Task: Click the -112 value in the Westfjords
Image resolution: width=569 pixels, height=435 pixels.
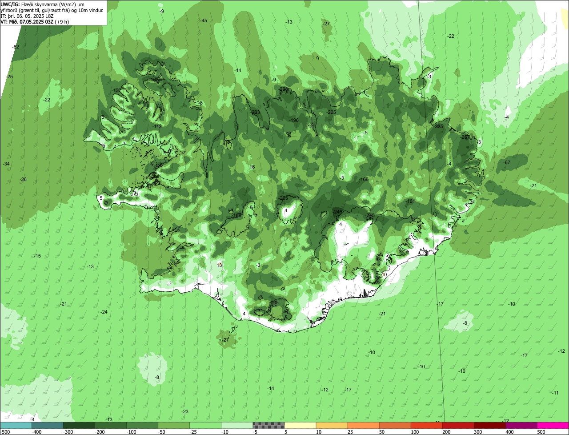Action: (x=157, y=126)
